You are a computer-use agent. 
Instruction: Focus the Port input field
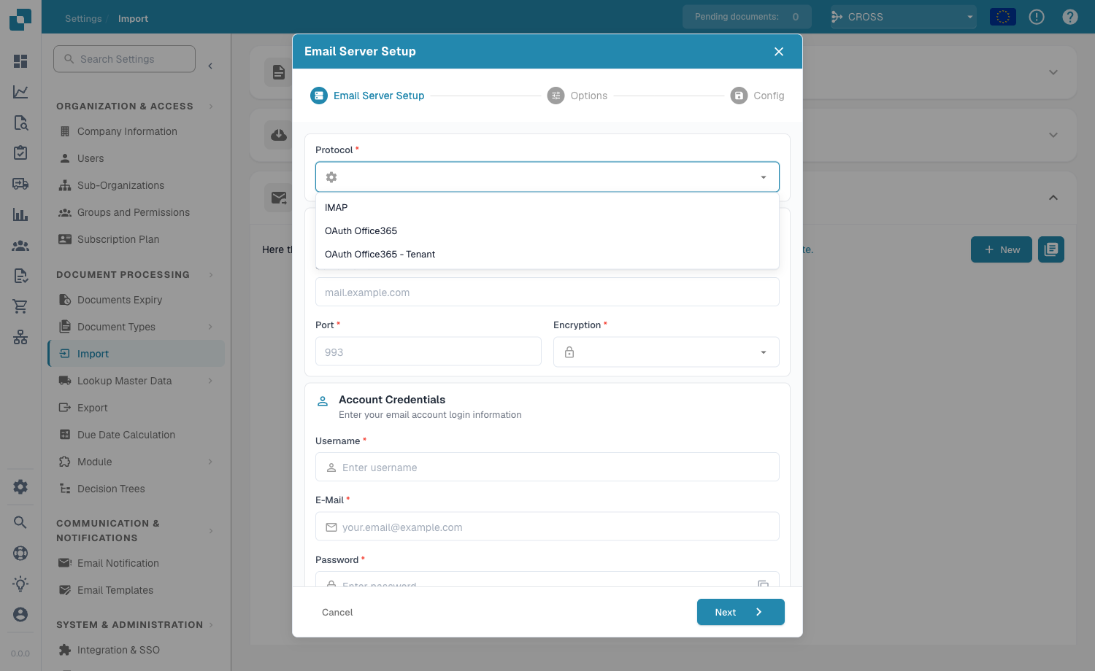[429, 352]
